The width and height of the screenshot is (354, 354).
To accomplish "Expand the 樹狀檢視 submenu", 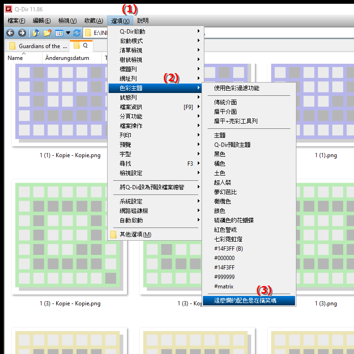I will pos(155,60).
